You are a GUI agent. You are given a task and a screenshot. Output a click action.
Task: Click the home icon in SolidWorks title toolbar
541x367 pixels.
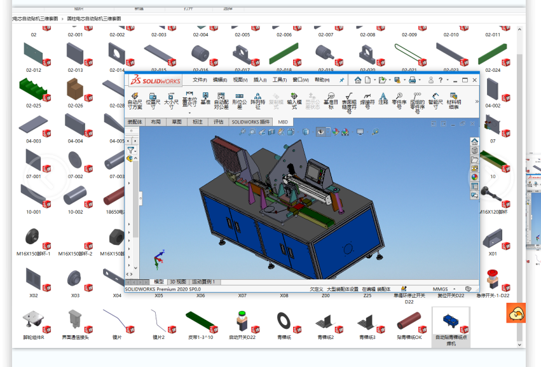[358, 80]
